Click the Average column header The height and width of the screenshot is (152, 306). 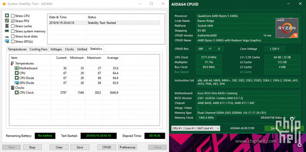click(x=111, y=58)
